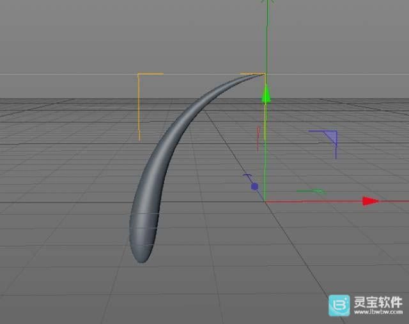Click the small red plane handle
The width and height of the screenshot is (409, 324).
pyautogui.click(x=258, y=138)
